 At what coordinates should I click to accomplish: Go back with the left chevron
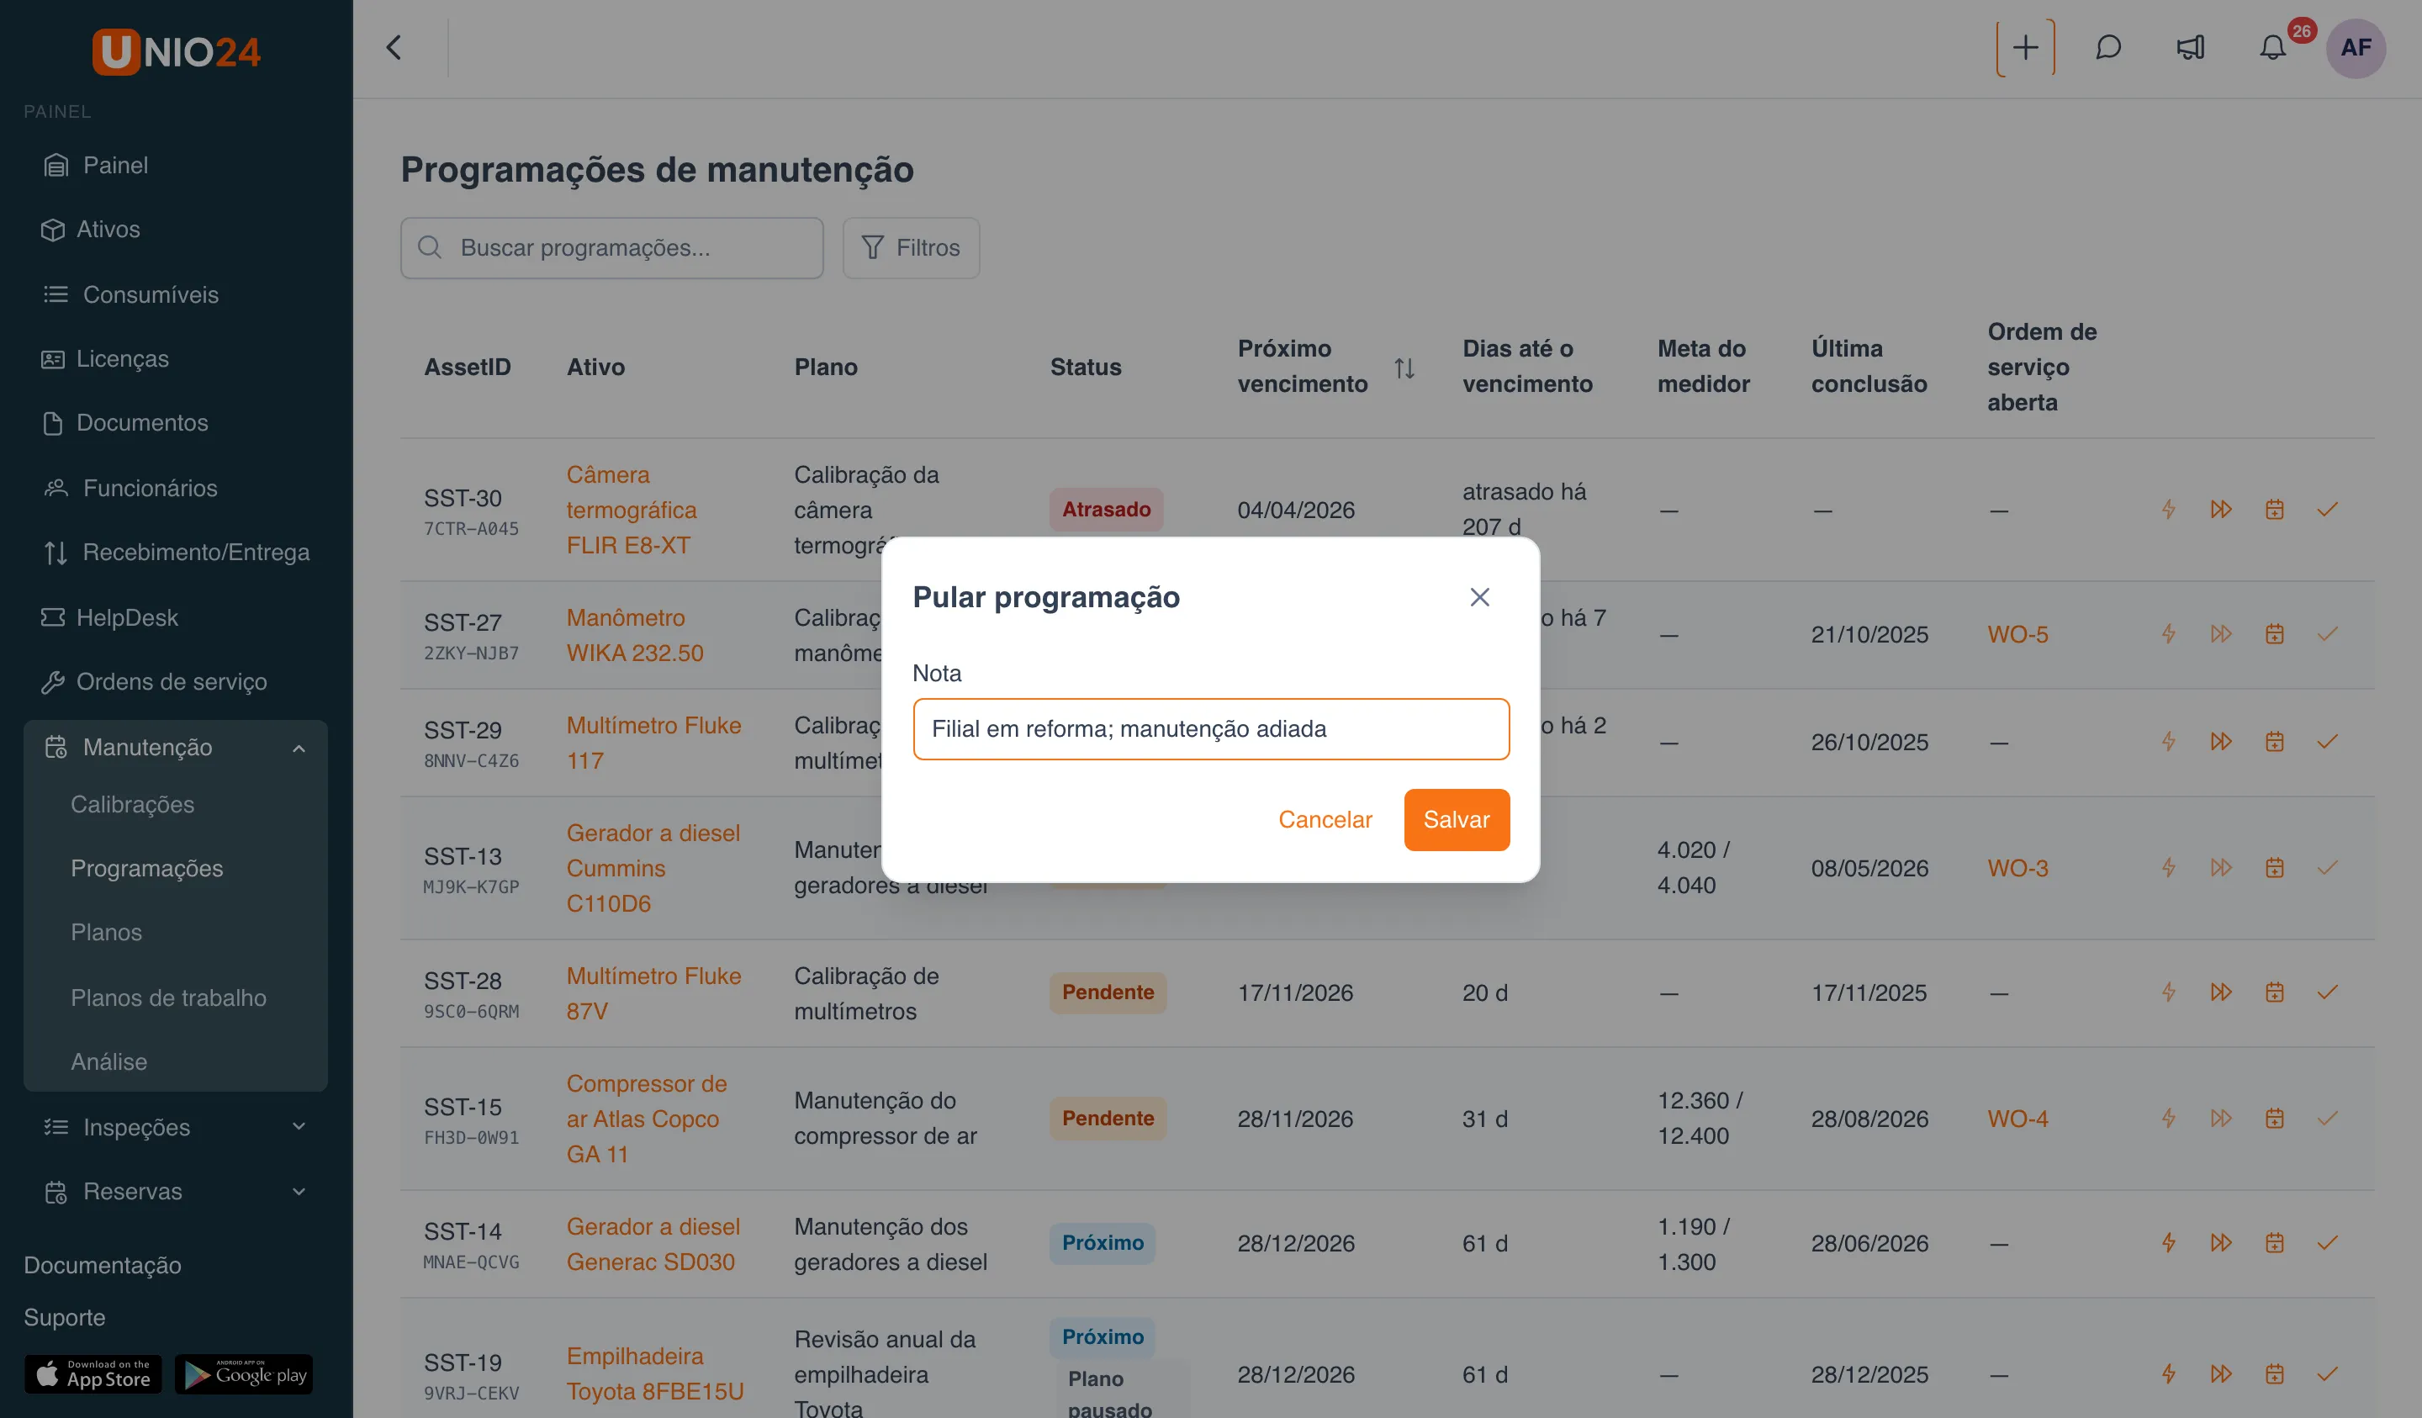pyautogui.click(x=394, y=47)
